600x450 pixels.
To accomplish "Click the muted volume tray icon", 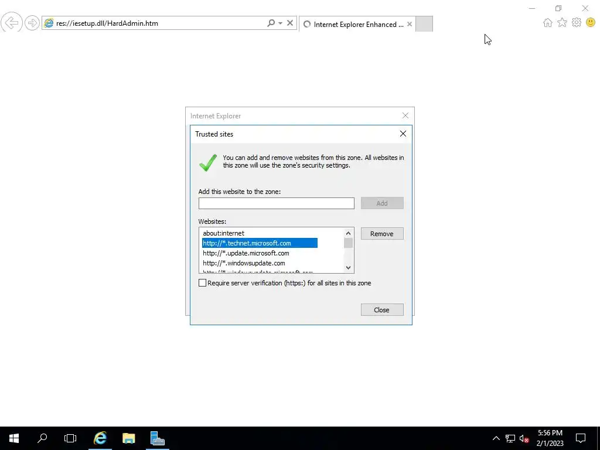I will pyautogui.click(x=524, y=438).
